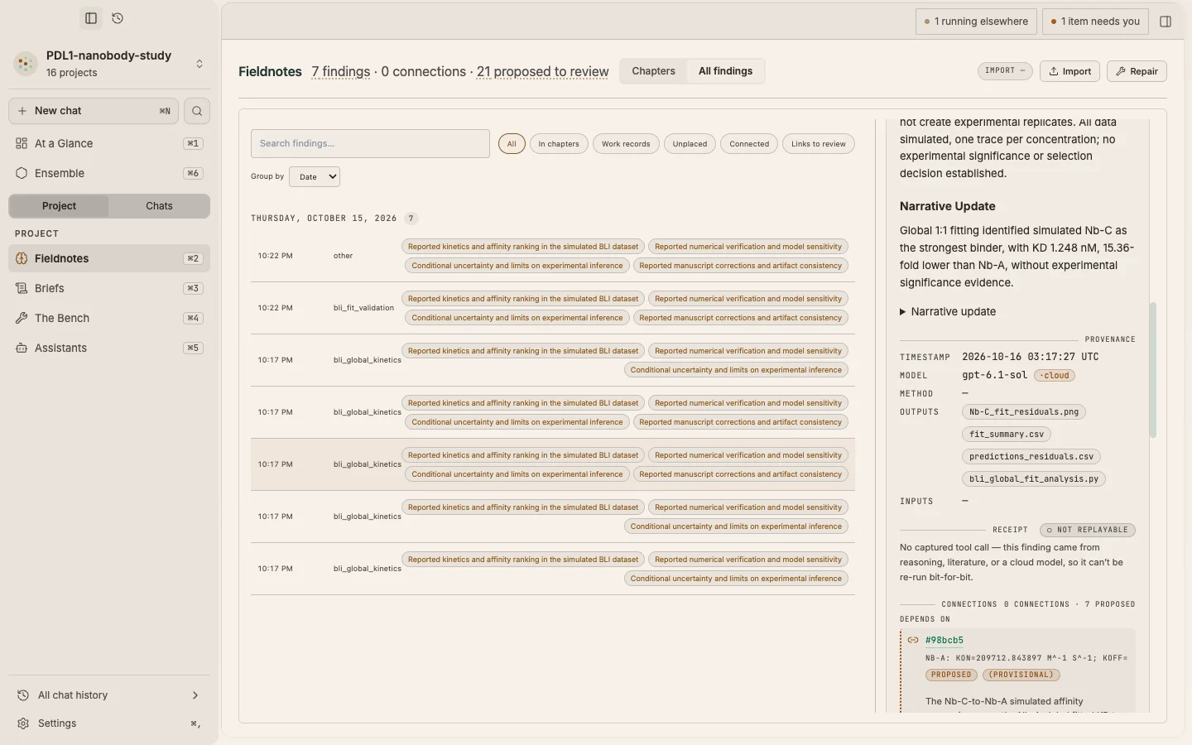Click the Fieldnotes sidebar icon
Image resolution: width=1192 pixels, height=745 pixels.
tap(22, 258)
